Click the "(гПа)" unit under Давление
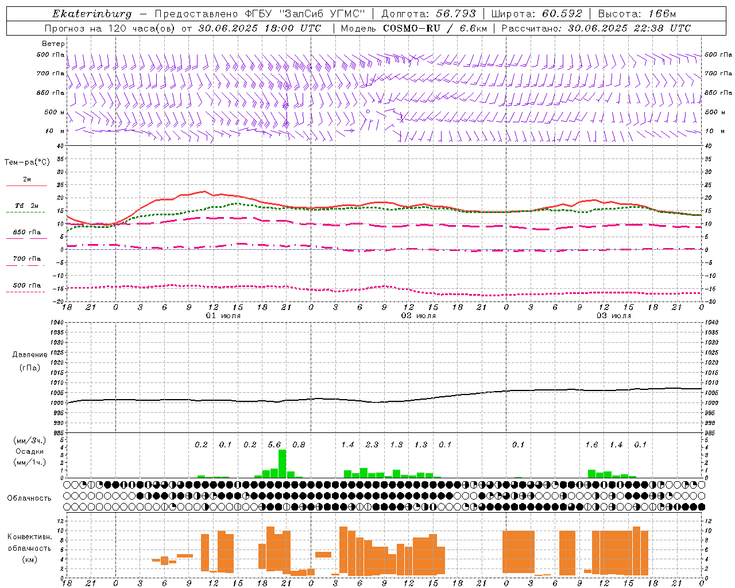The image size is (735, 588). [x=30, y=367]
